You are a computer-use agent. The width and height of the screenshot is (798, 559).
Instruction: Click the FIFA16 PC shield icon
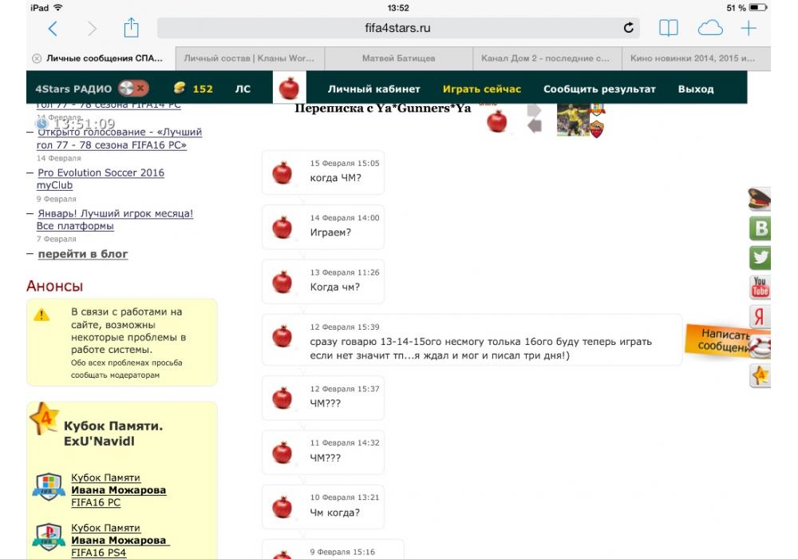point(49,486)
